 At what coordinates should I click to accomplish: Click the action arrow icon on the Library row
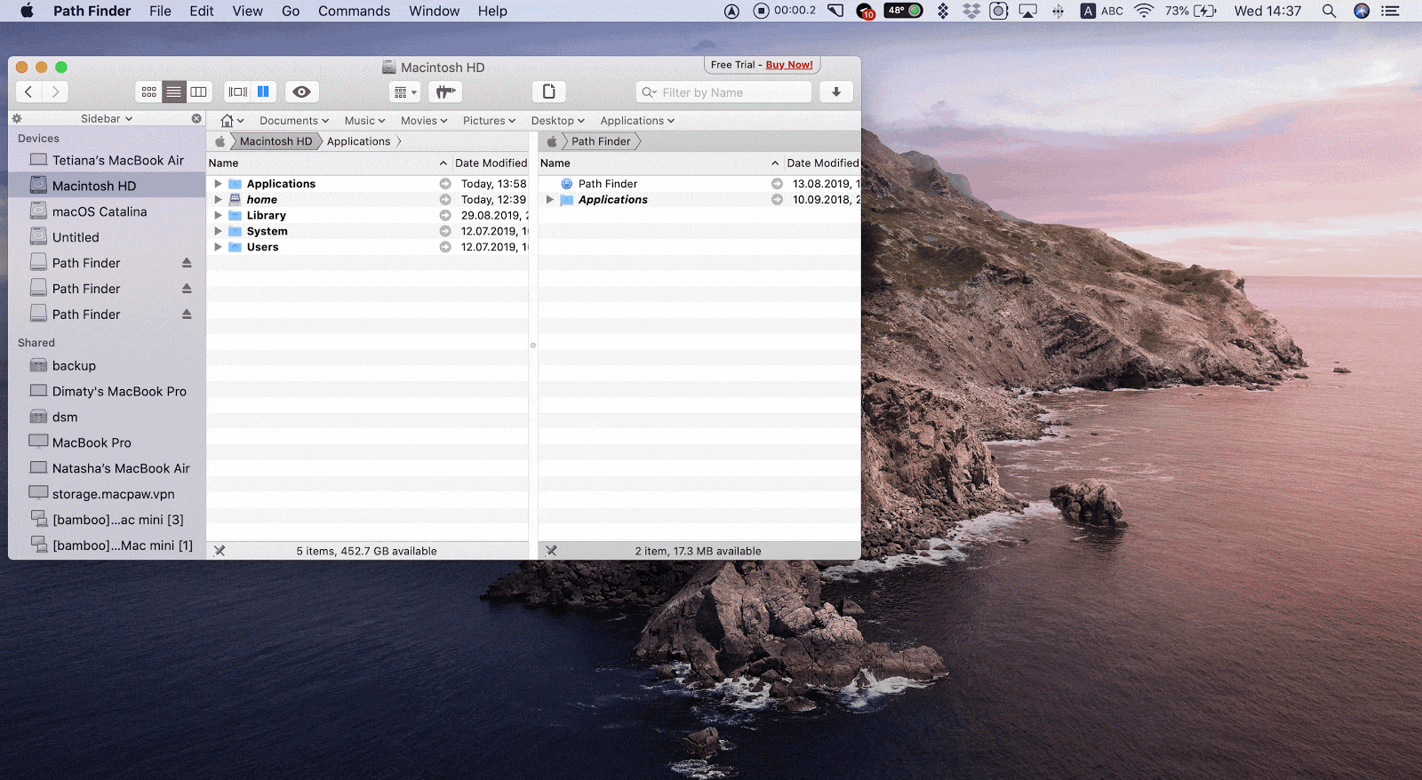445,216
